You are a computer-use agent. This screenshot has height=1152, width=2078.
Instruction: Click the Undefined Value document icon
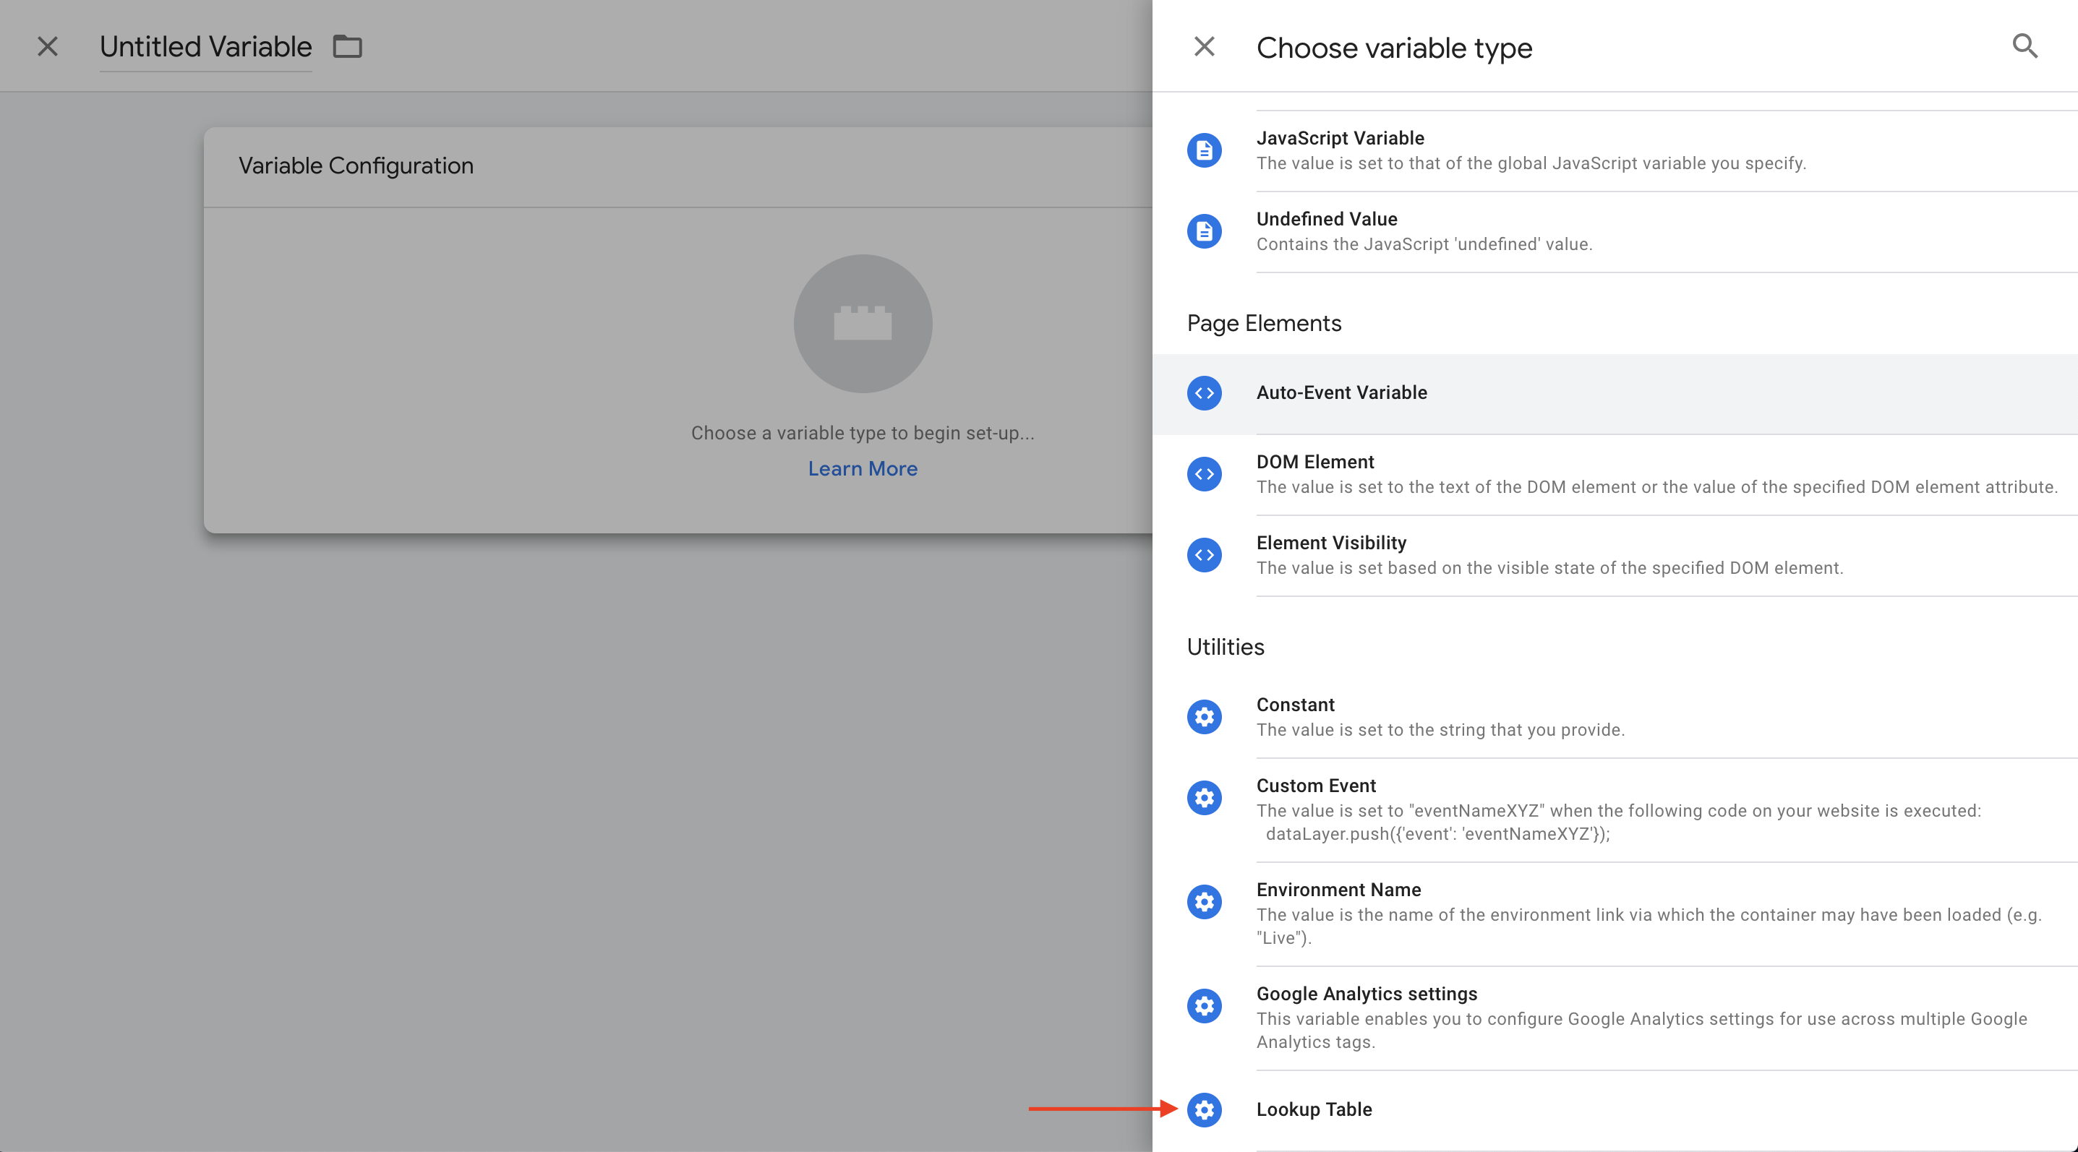(x=1204, y=232)
